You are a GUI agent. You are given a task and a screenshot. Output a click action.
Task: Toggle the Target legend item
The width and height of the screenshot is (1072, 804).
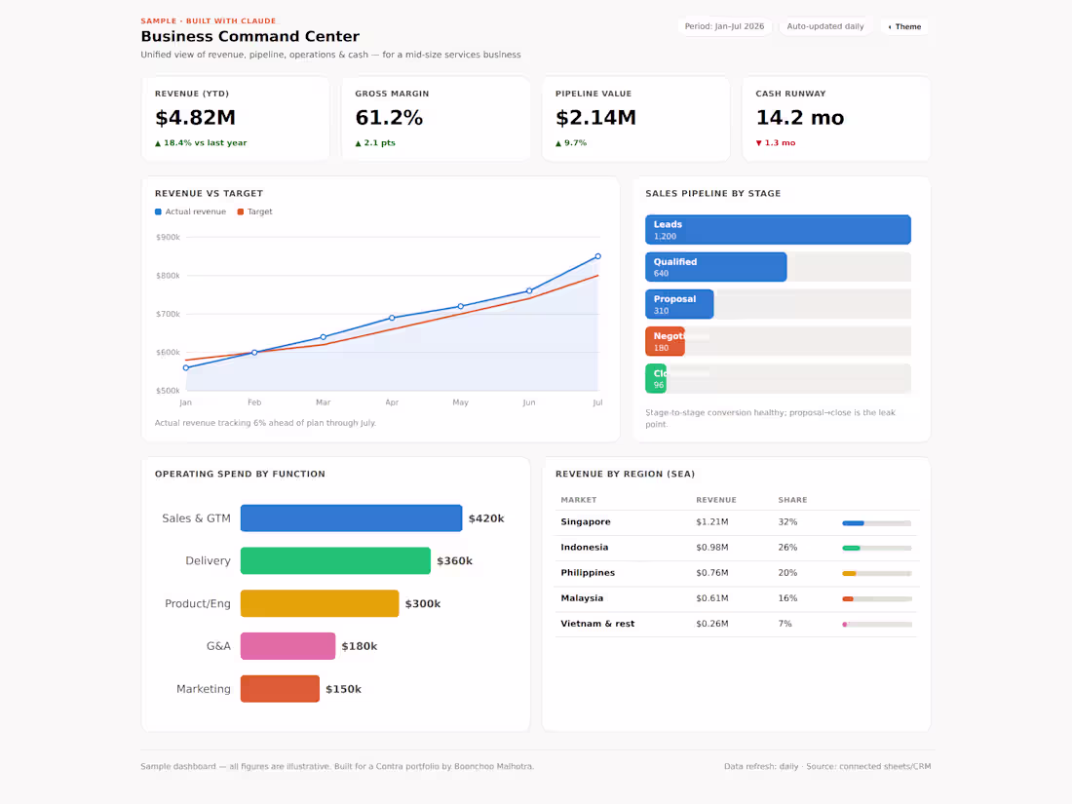(254, 211)
